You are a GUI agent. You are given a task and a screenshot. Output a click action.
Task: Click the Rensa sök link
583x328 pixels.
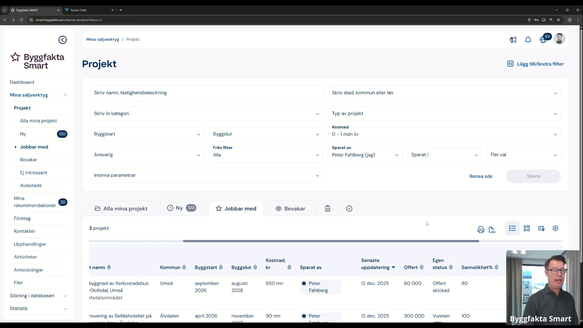pos(481,176)
